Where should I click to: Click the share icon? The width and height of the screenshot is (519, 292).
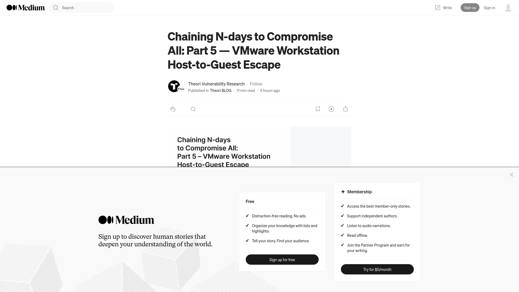click(x=345, y=109)
